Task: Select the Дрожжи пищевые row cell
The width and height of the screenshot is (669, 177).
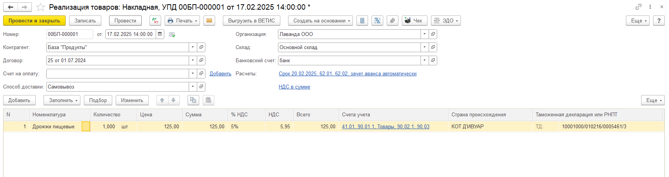Action: (x=54, y=126)
